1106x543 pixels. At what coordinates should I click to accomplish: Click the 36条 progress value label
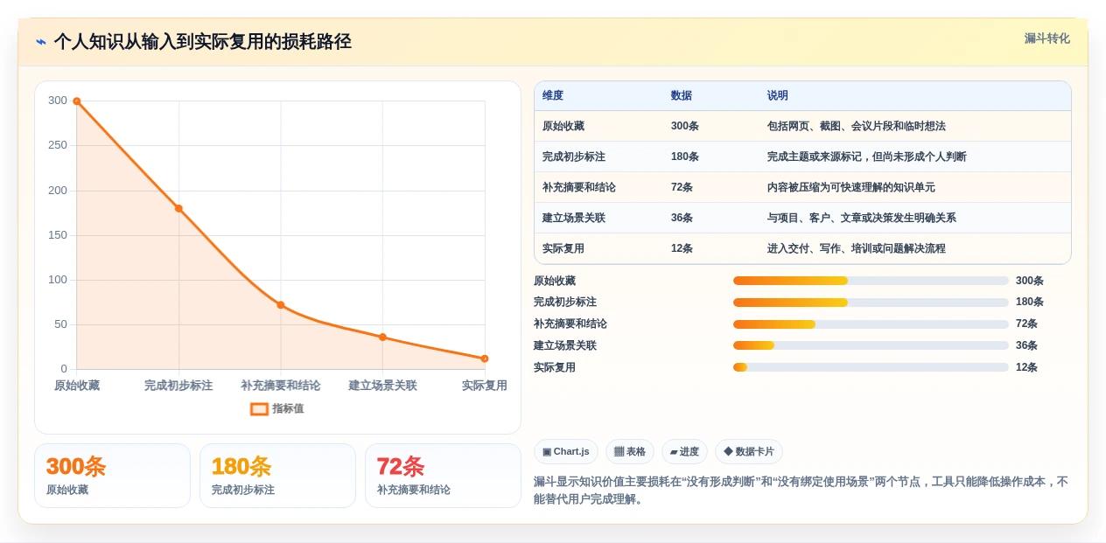click(x=1027, y=345)
